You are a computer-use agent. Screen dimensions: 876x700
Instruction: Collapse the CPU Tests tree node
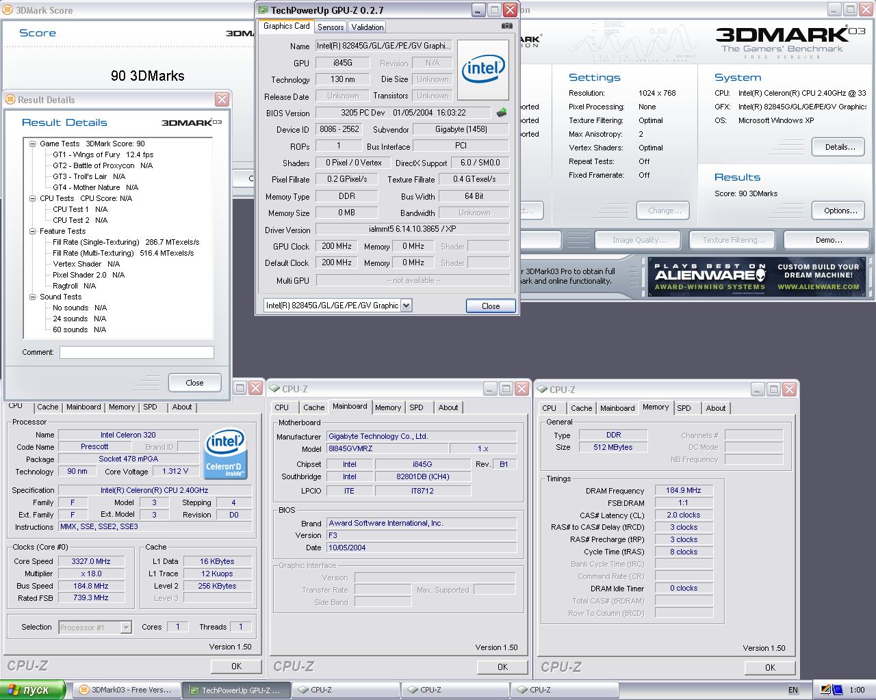pos(32,198)
